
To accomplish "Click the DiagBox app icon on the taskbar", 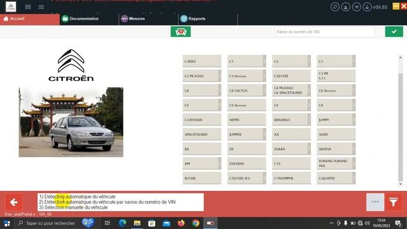I will click(210, 223).
